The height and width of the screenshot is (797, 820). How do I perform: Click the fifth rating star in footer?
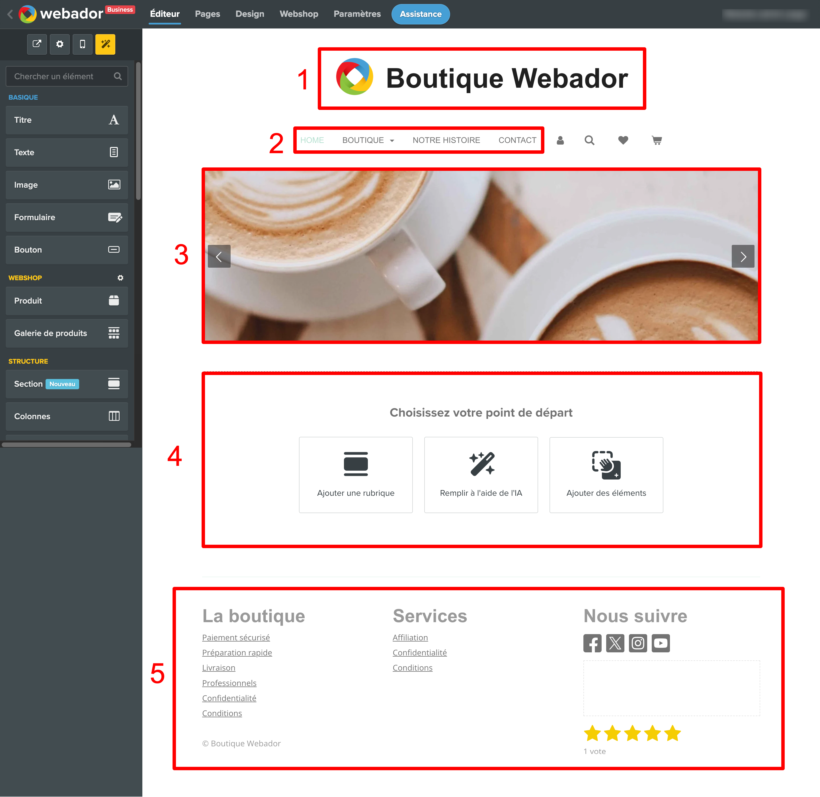click(x=673, y=733)
